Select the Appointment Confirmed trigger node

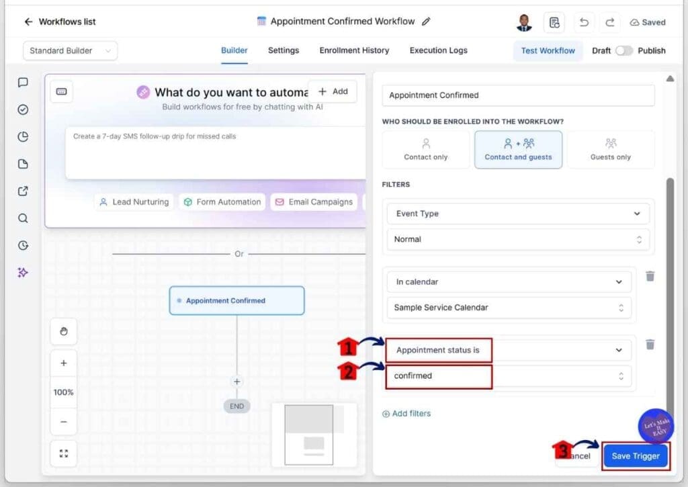[236, 301]
